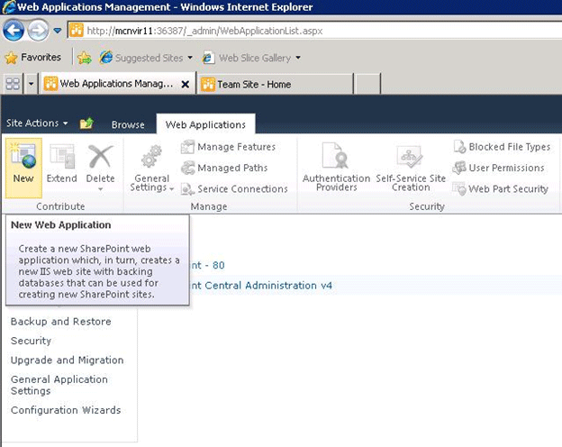
Task: Open Authentication Providers icon
Action: [x=336, y=155]
